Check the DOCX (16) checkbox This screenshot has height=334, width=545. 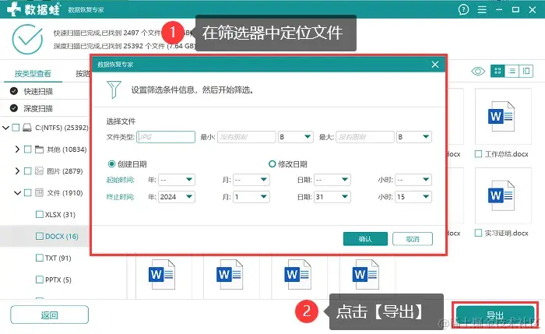40,237
